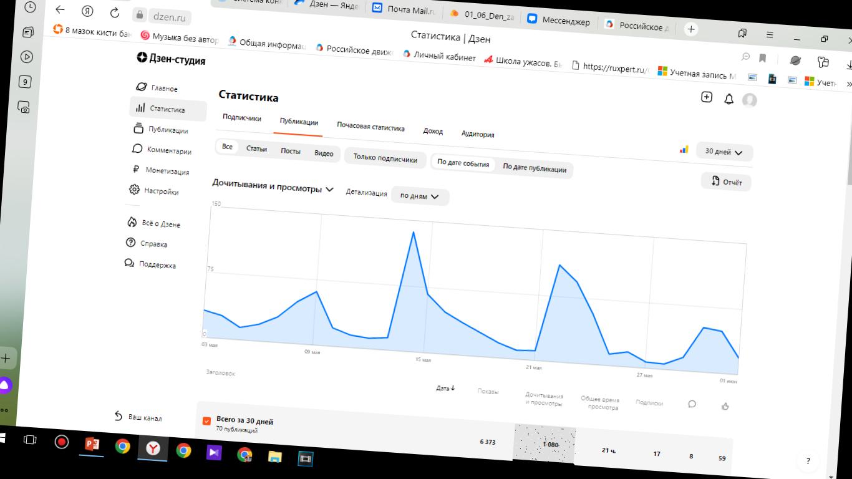
Task: Open bookmark "Музыка без автор"
Action: pyautogui.click(x=180, y=37)
